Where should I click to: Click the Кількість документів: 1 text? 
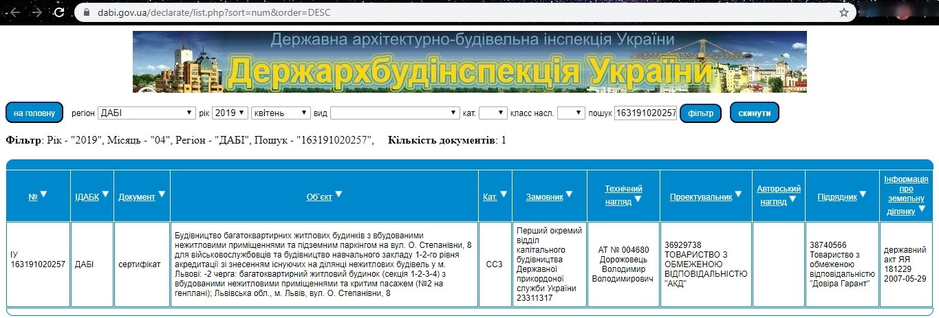[447, 140]
